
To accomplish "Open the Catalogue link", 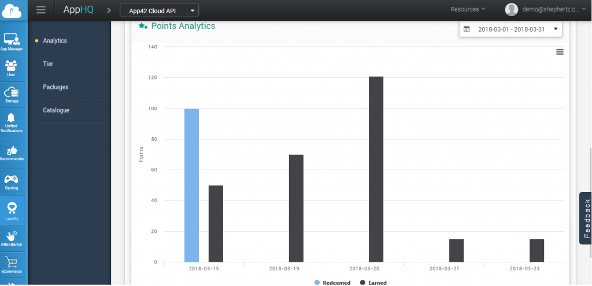I will coord(56,110).
